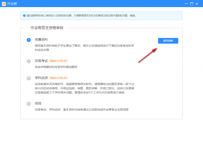Click the 学科试讲 step title
Screen dimensions: 203x142
(41, 78)
